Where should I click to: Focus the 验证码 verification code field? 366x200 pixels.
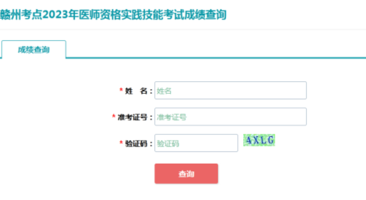[x=196, y=143]
